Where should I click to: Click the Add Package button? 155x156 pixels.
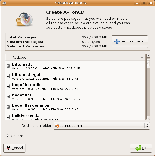pos(130,42)
